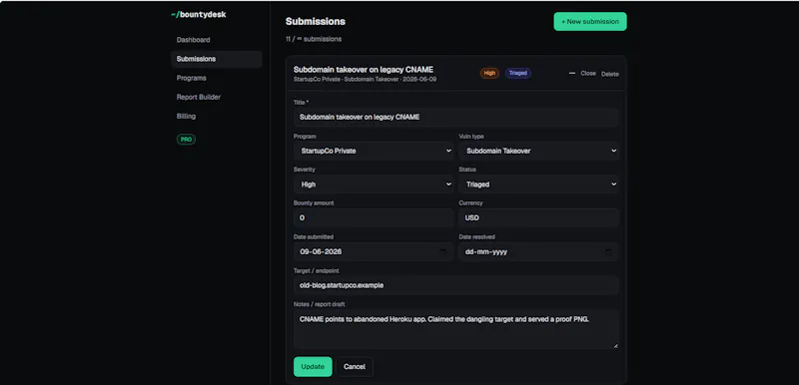
Task: Save changes with Update button
Action: [313, 367]
